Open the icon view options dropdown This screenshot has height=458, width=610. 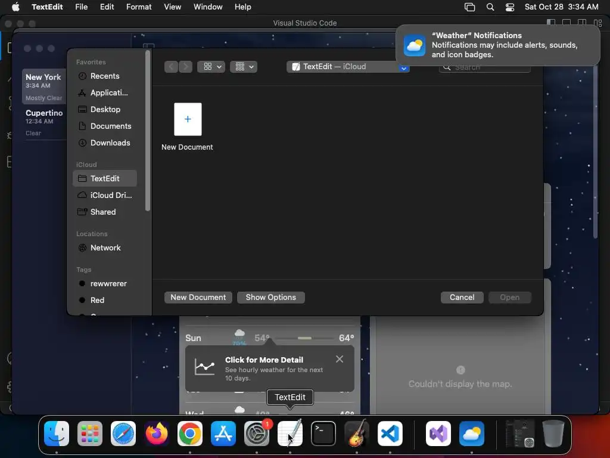pyautogui.click(x=211, y=67)
